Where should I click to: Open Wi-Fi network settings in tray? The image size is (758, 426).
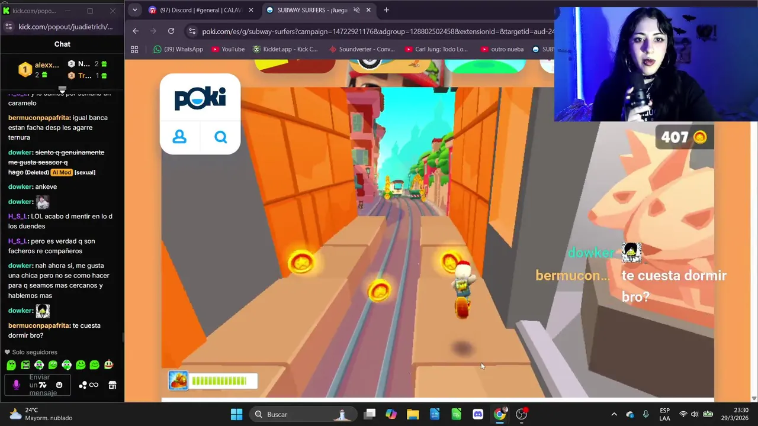(x=683, y=414)
